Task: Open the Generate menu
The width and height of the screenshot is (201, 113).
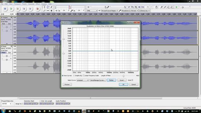Action: click(x=31, y=4)
